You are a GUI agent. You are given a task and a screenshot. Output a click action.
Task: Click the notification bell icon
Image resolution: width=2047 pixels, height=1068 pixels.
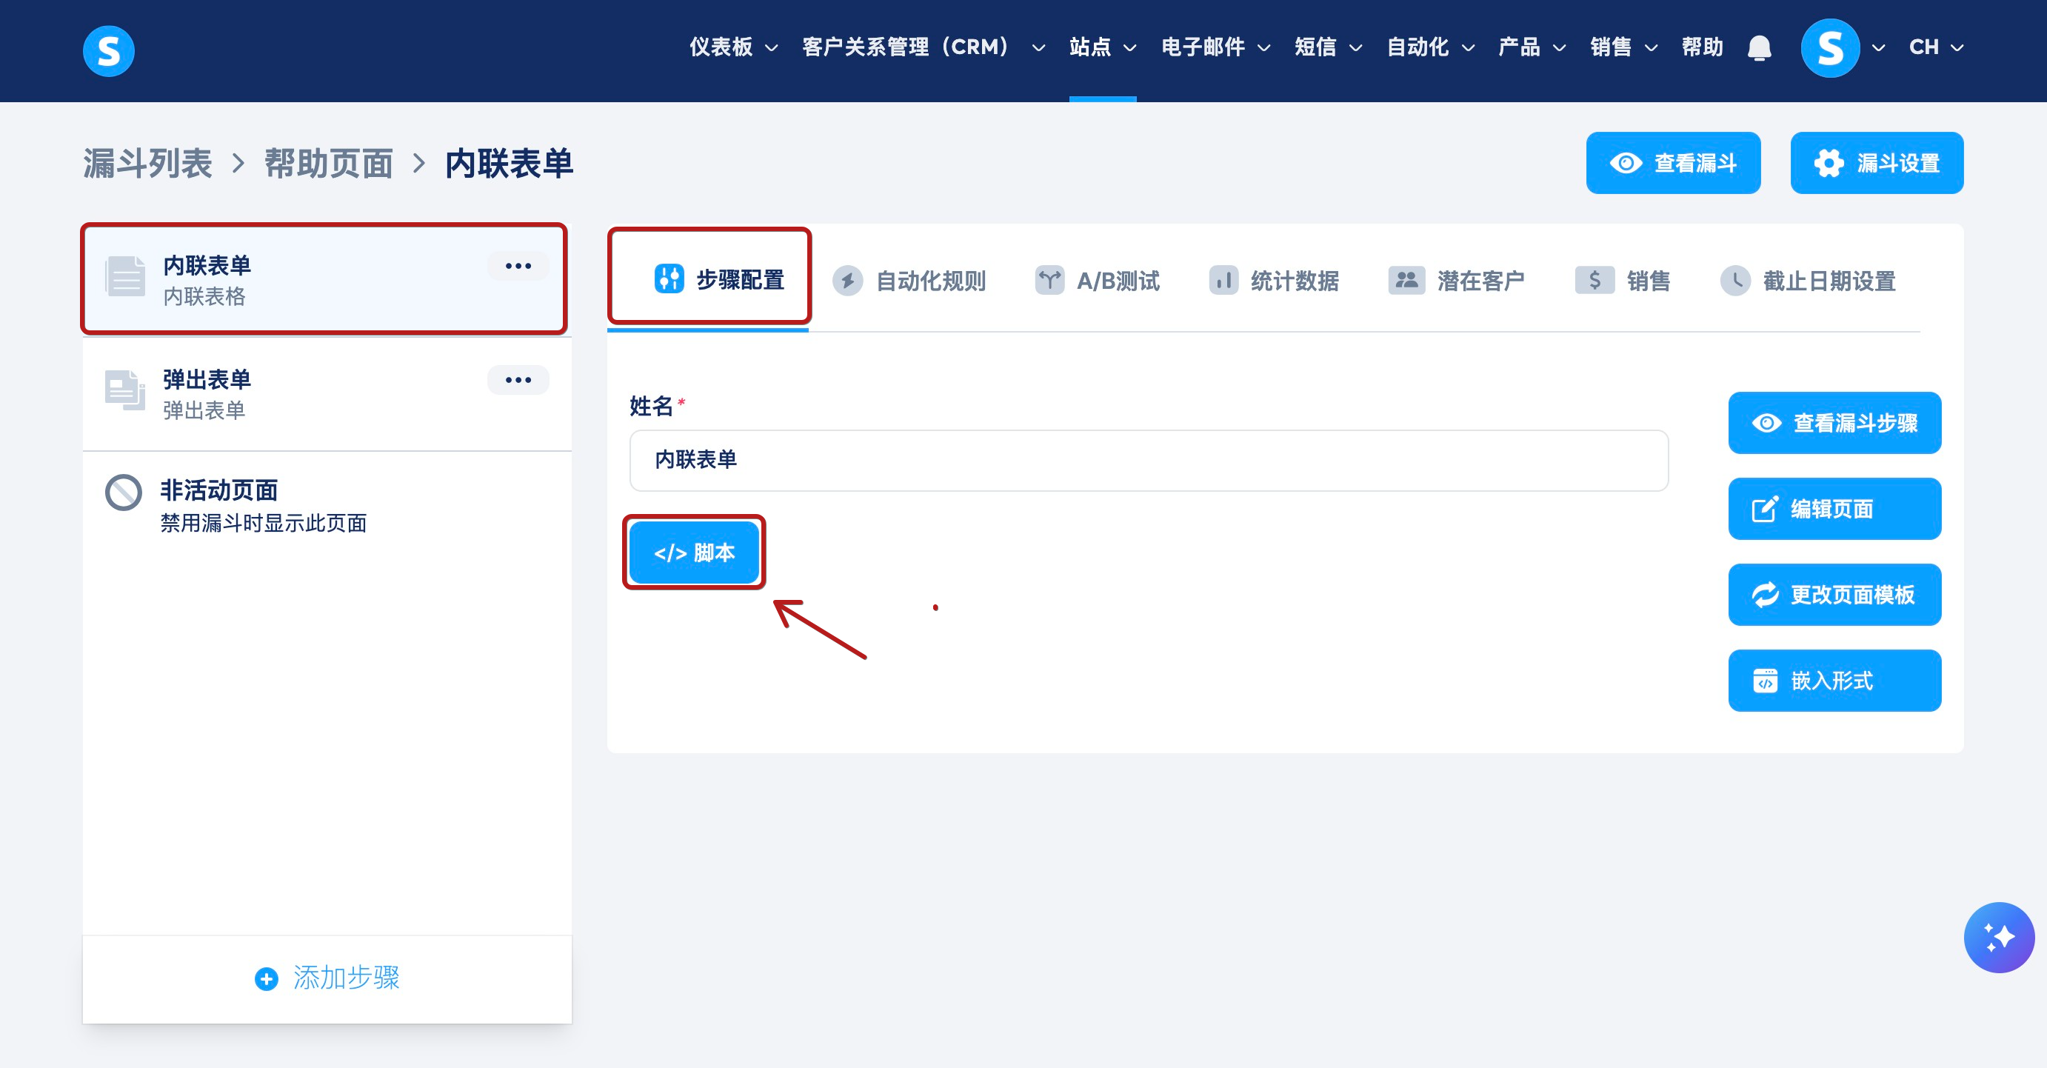(x=1760, y=47)
